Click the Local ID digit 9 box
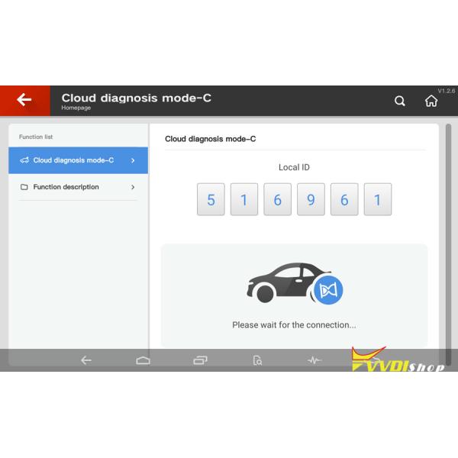The image size is (458, 458). 311,200
